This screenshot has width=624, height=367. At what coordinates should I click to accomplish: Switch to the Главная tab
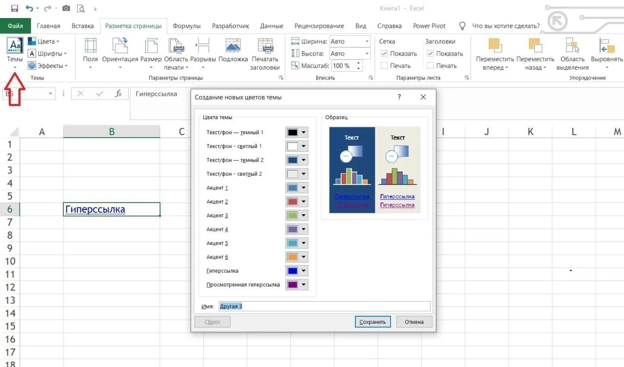click(x=48, y=26)
